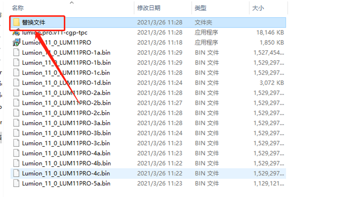Screen dimensions: 346x197
Task: Click the file icon of LUM11PRO-2a.bin
Action: [16, 93]
